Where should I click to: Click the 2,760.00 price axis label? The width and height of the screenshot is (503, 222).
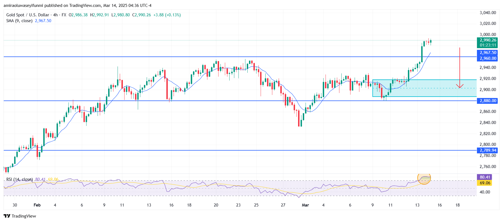click(488, 167)
